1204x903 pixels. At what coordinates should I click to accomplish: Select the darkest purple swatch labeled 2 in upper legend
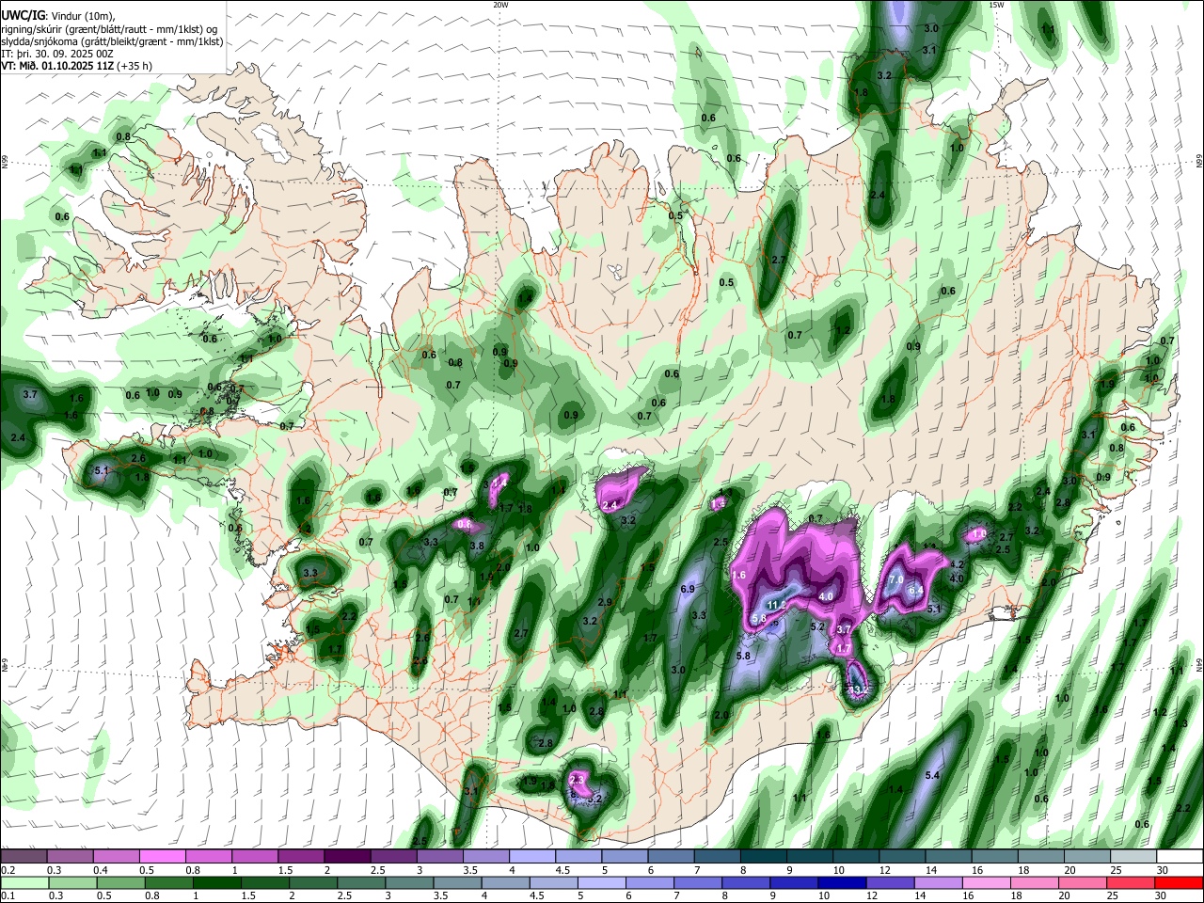pos(346,857)
